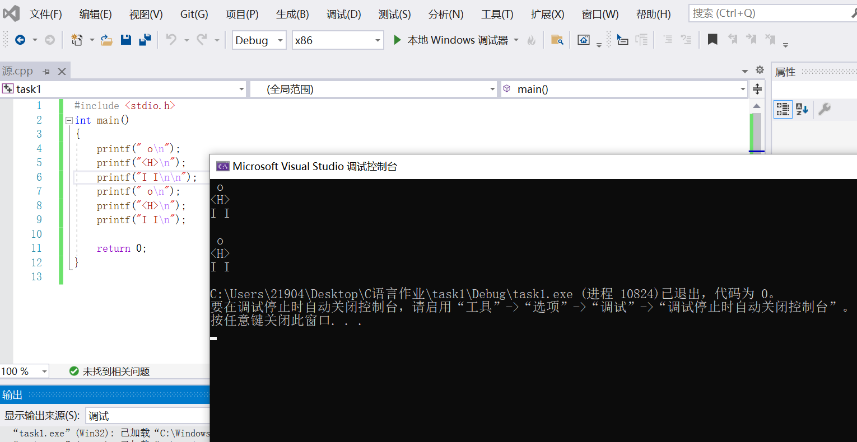857x442 pixels.
Task: Click the open file folder icon
Action: click(106, 40)
